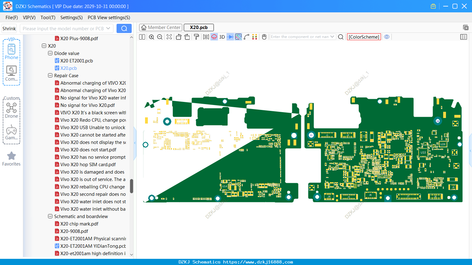Image resolution: width=472 pixels, height=265 pixels.
Task: Open the 3D board view
Action: click(x=222, y=37)
